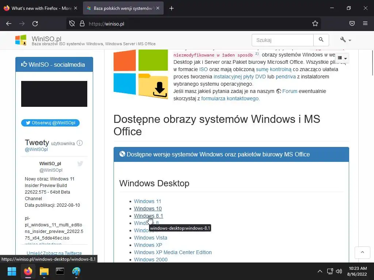Screen dimensions: 374x280
Task: Open the Windows Vista link
Action: [x=150, y=238]
